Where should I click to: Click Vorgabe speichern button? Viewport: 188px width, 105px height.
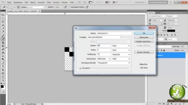tap(144, 41)
